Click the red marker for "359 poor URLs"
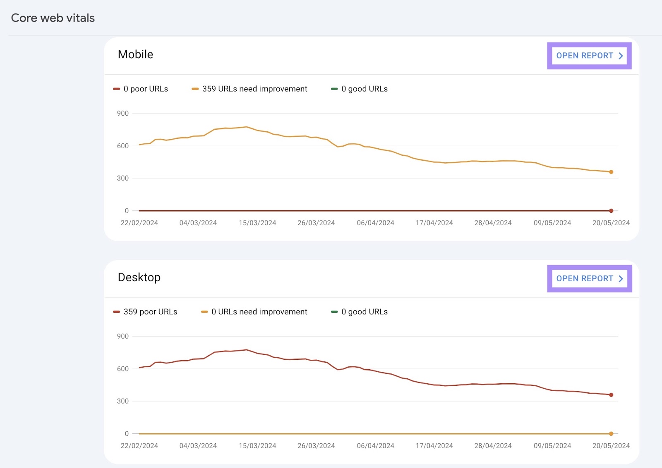662x468 pixels. pos(117,311)
